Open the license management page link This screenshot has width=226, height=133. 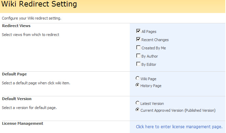click(x=179, y=126)
